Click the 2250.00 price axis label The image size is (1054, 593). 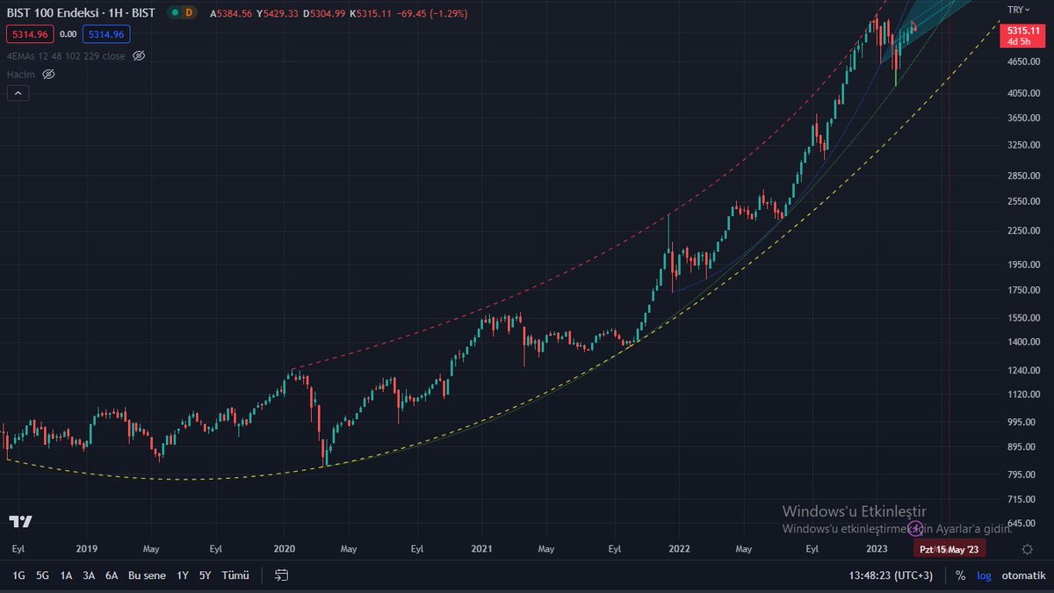tap(1024, 231)
